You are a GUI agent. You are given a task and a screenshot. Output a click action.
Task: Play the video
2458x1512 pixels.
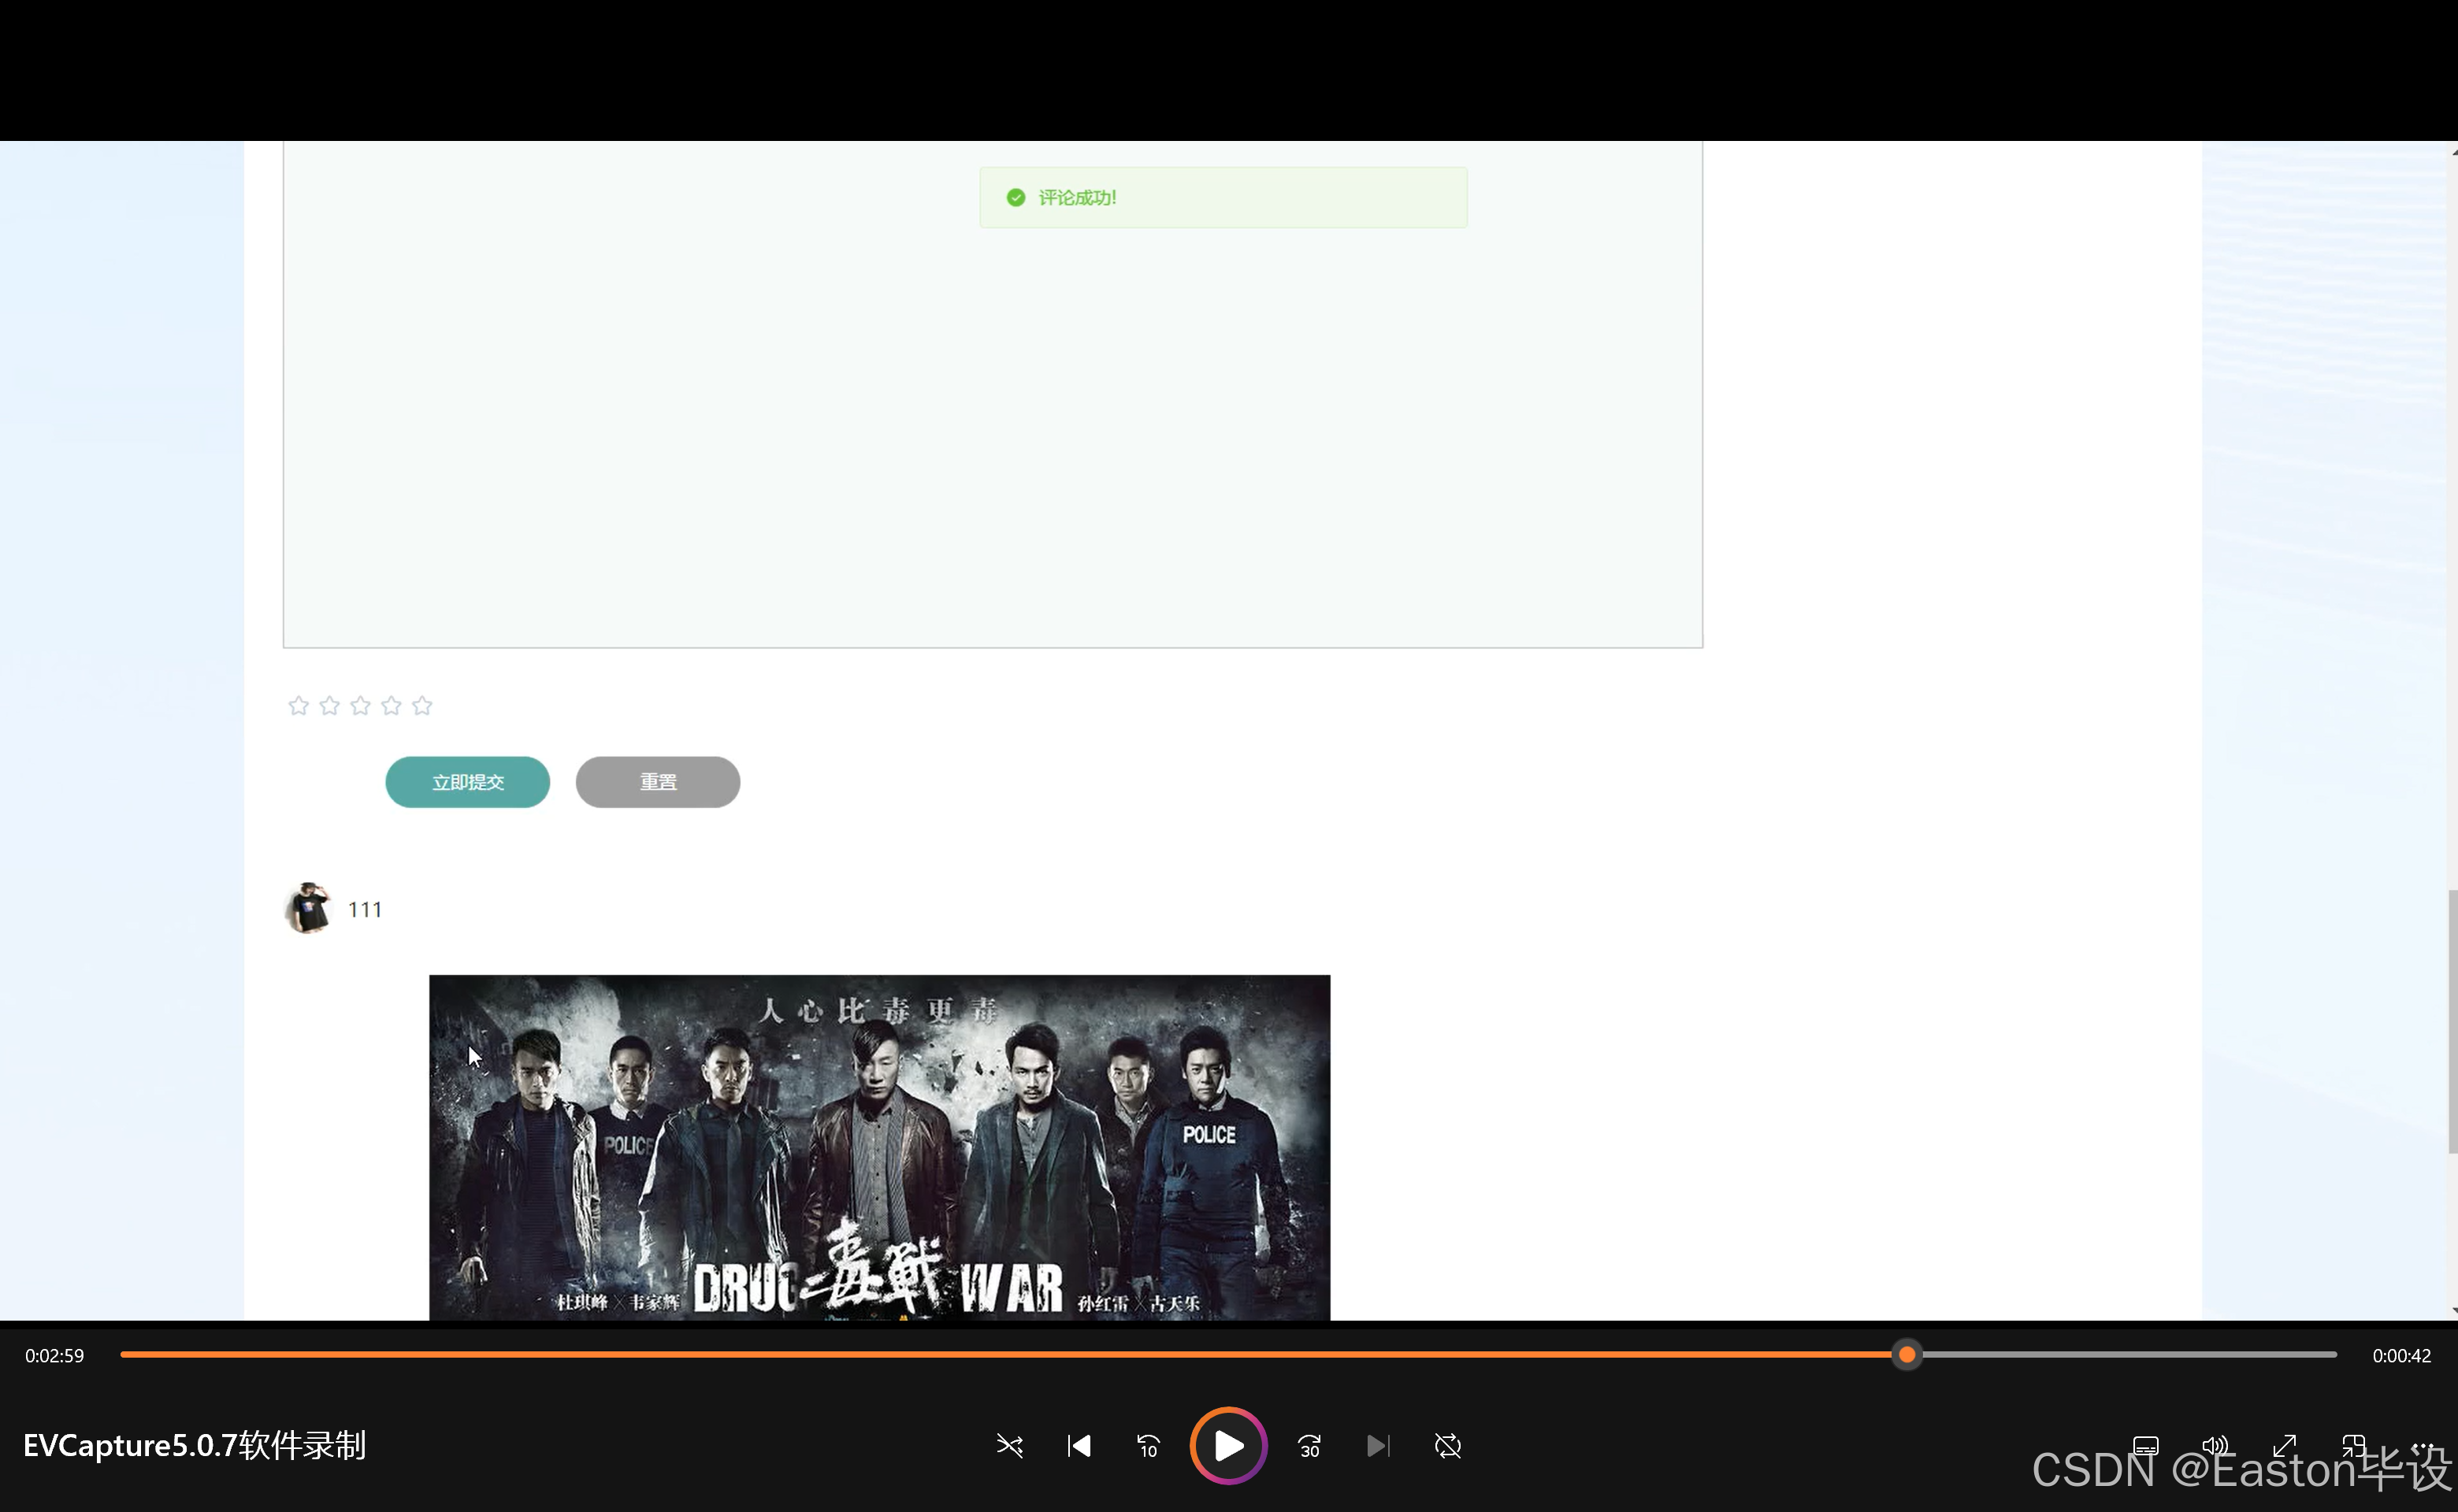point(1228,1446)
